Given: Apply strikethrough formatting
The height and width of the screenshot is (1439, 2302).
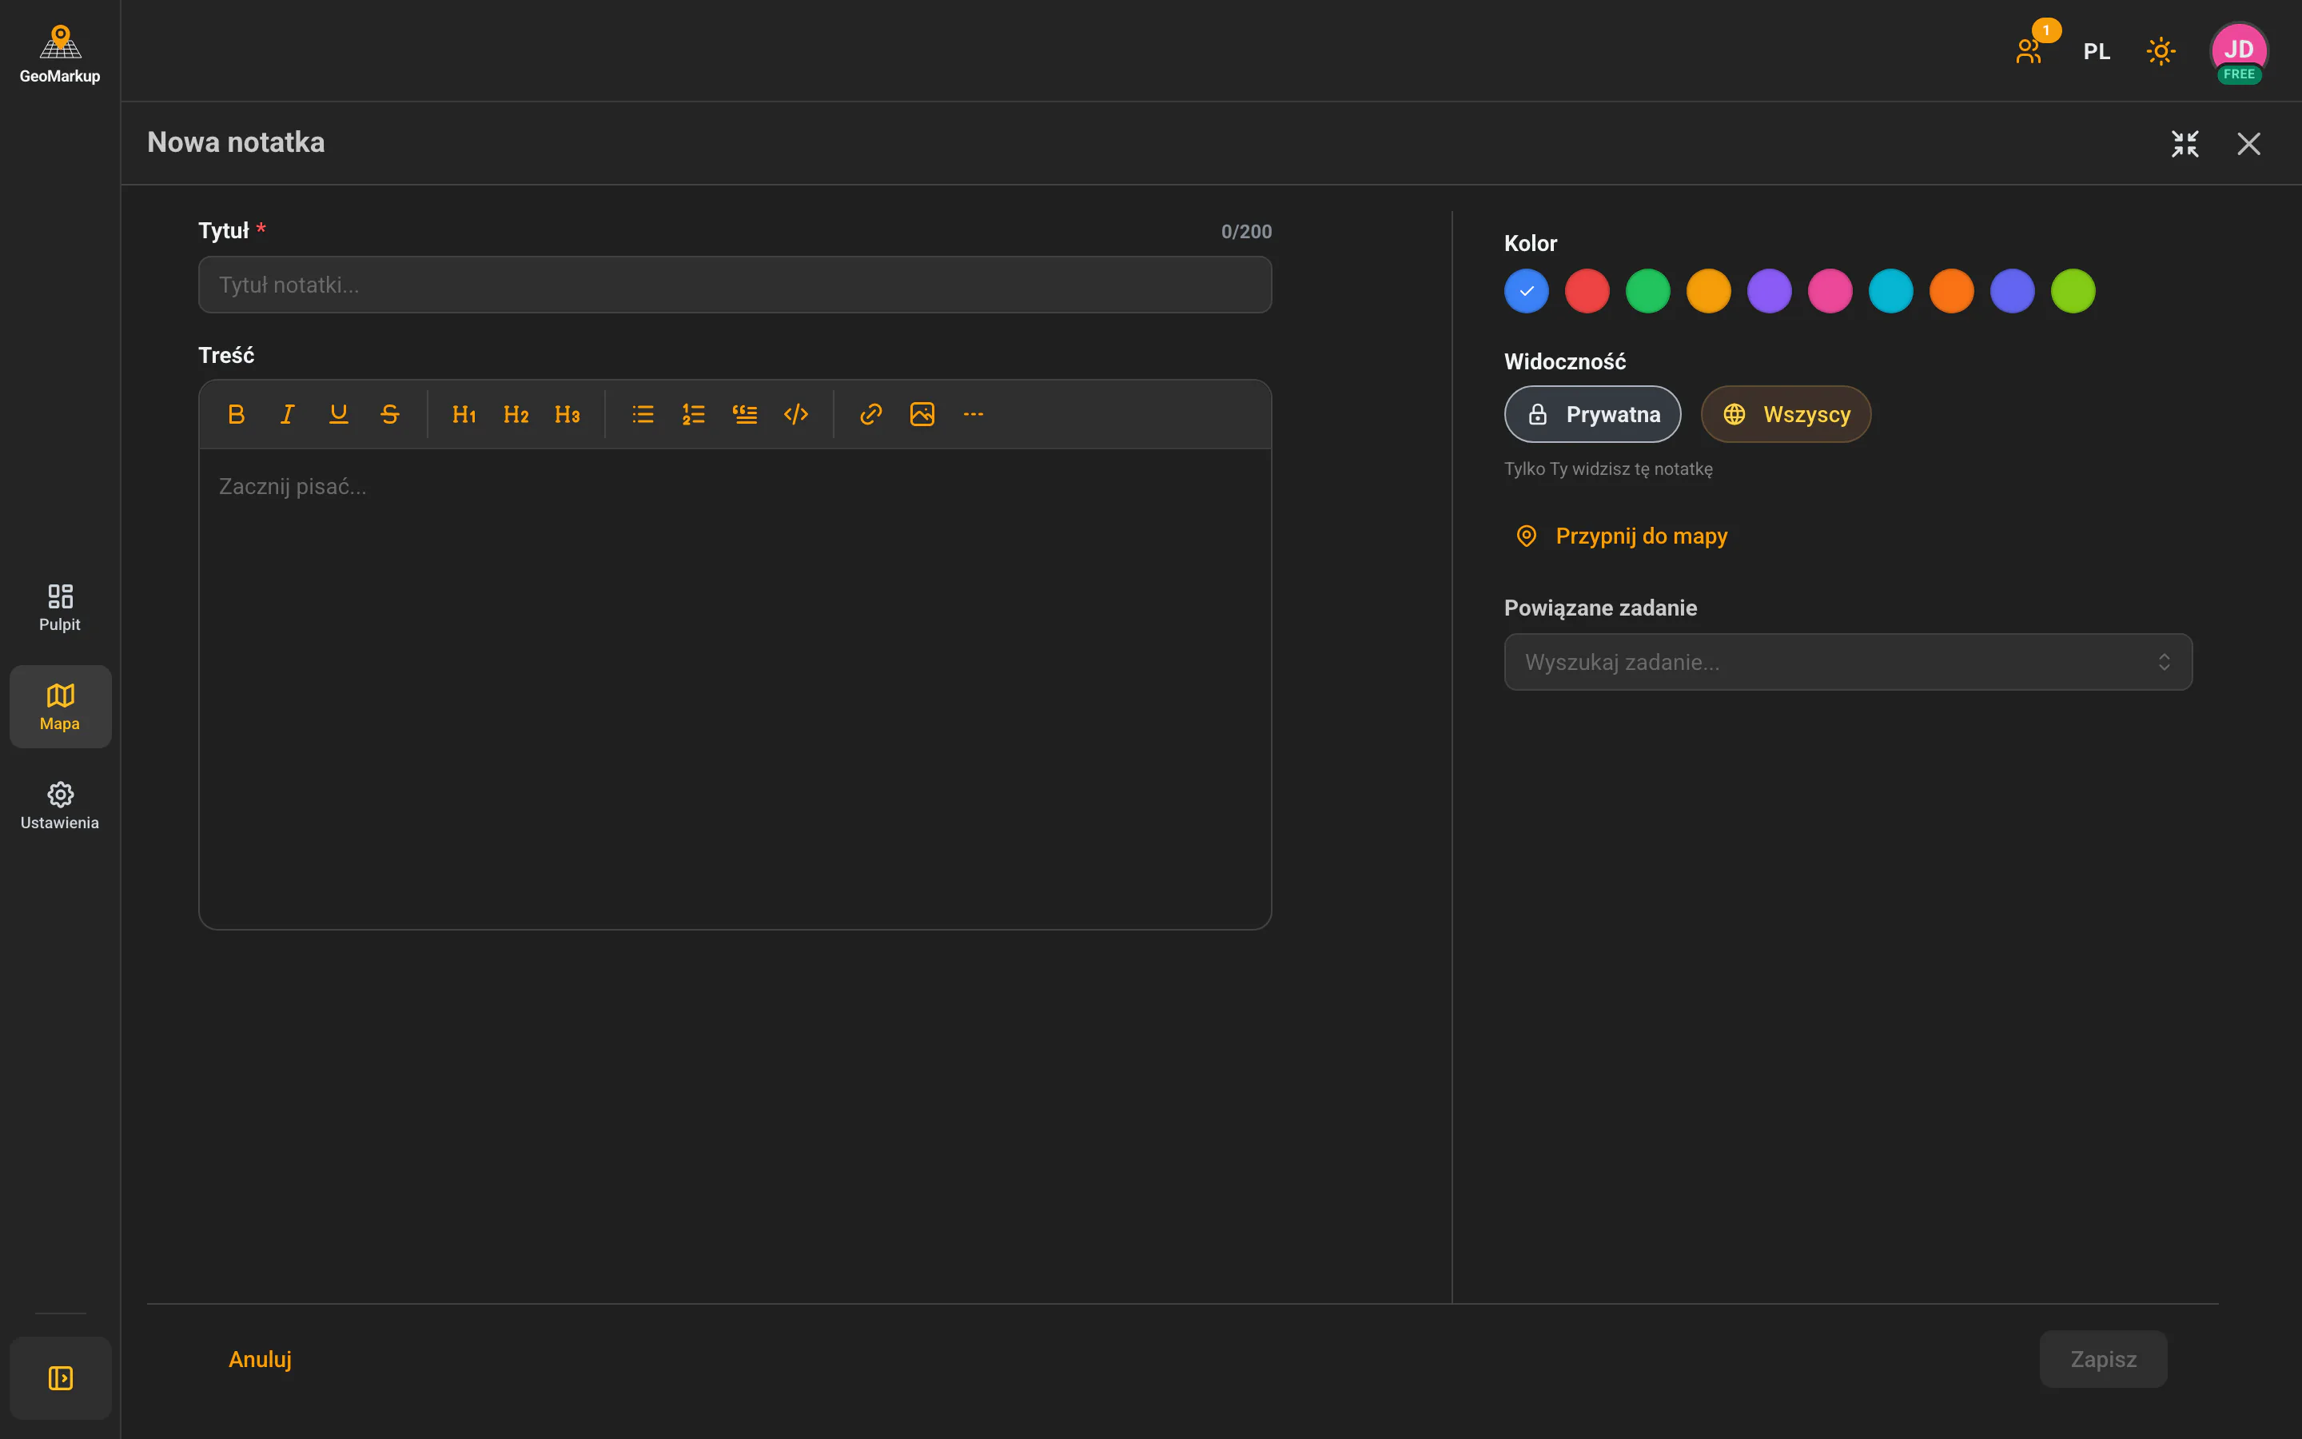Looking at the screenshot, I should click(390, 414).
